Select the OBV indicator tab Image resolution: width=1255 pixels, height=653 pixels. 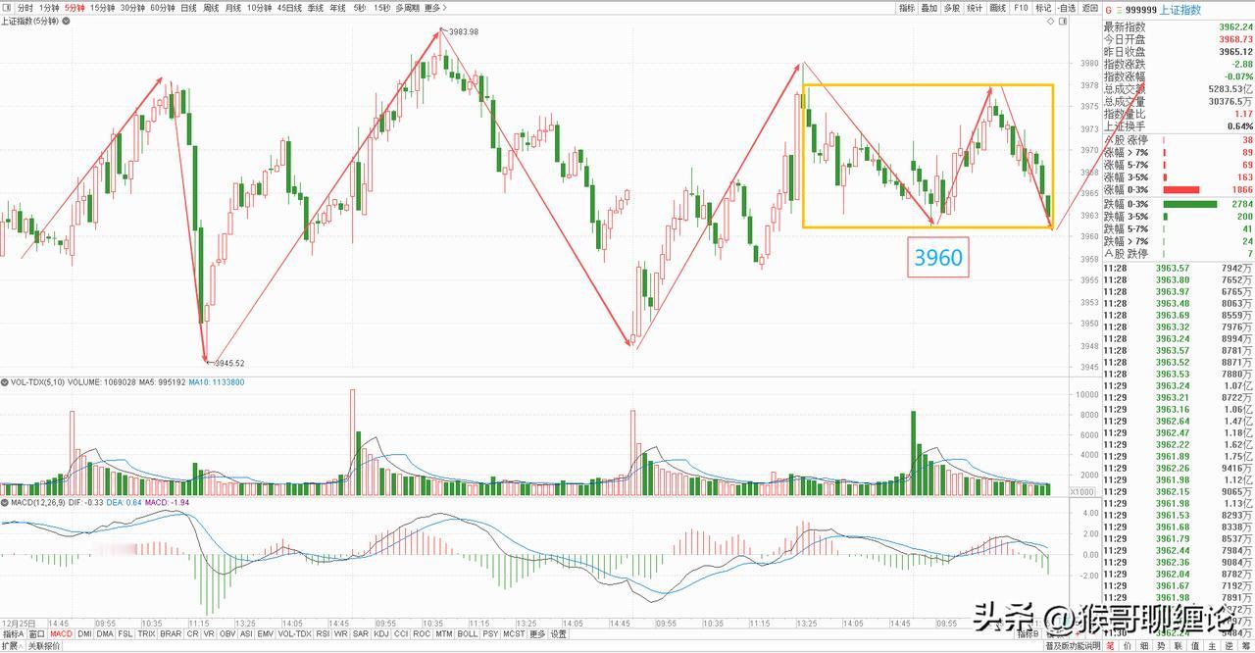pyautogui.click(x=227, y=634)
